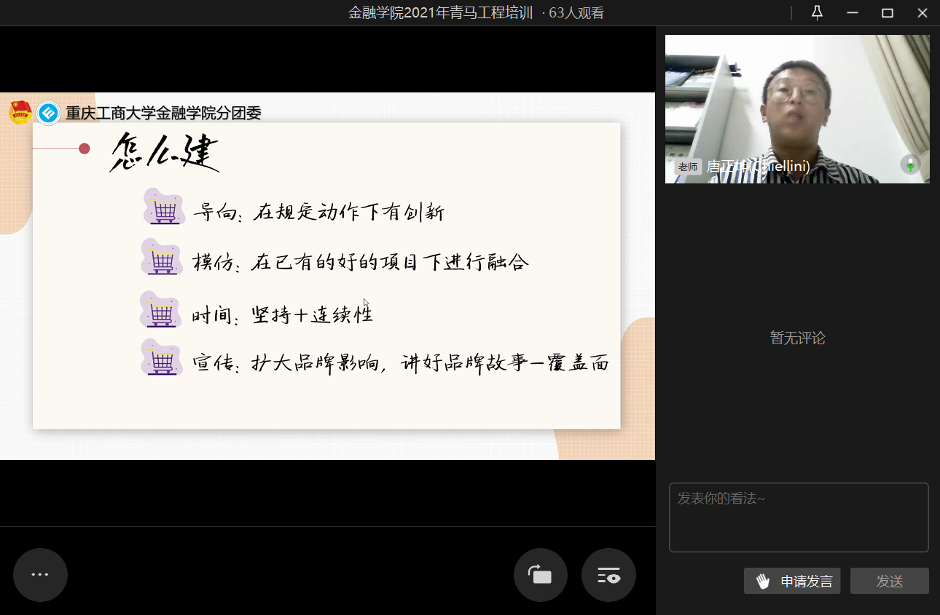940x615 pixels.
Task: Maximize the live class window
Action: coord(887,13)
